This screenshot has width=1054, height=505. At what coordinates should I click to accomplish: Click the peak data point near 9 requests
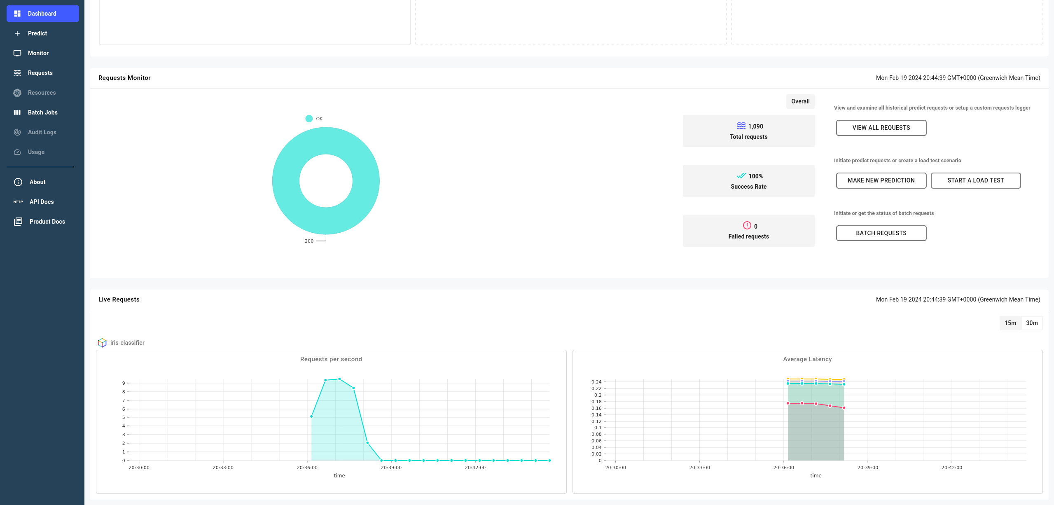pyautogui.click(x=339, y=379)
